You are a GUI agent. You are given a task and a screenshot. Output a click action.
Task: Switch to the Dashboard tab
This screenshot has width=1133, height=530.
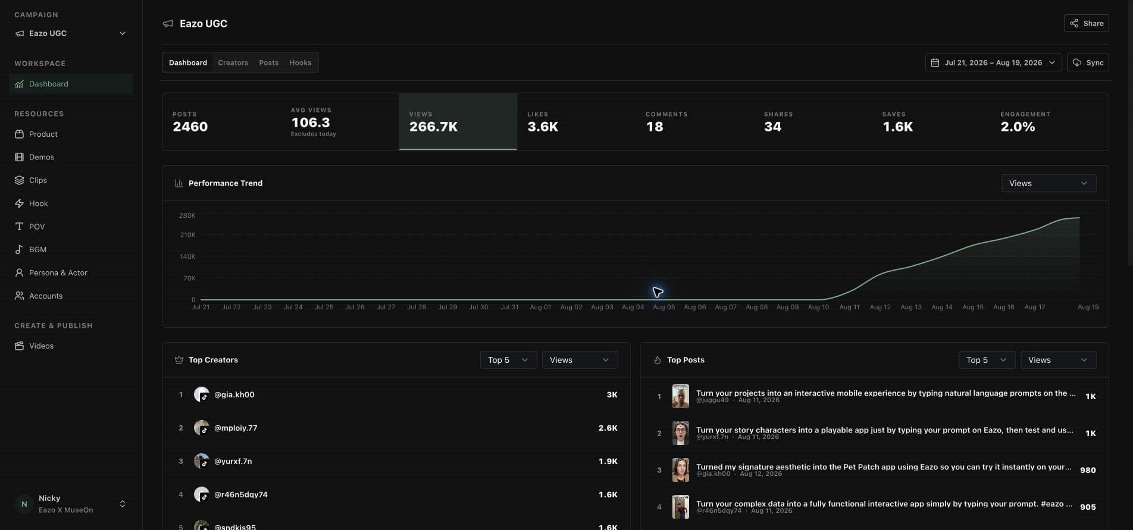tap(188, 62)
